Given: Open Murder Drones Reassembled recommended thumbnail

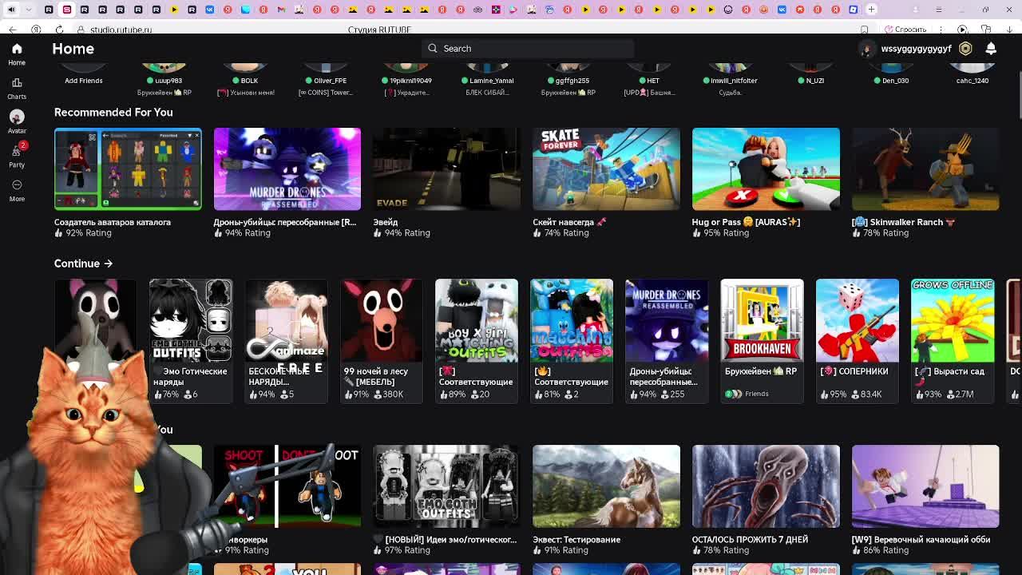Looking at the screenshot, I should (x=287, y=169).
